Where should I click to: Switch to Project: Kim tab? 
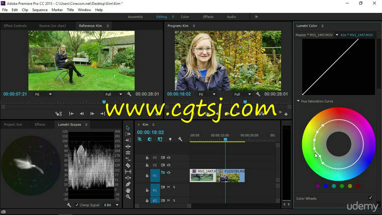coord(13,125)
